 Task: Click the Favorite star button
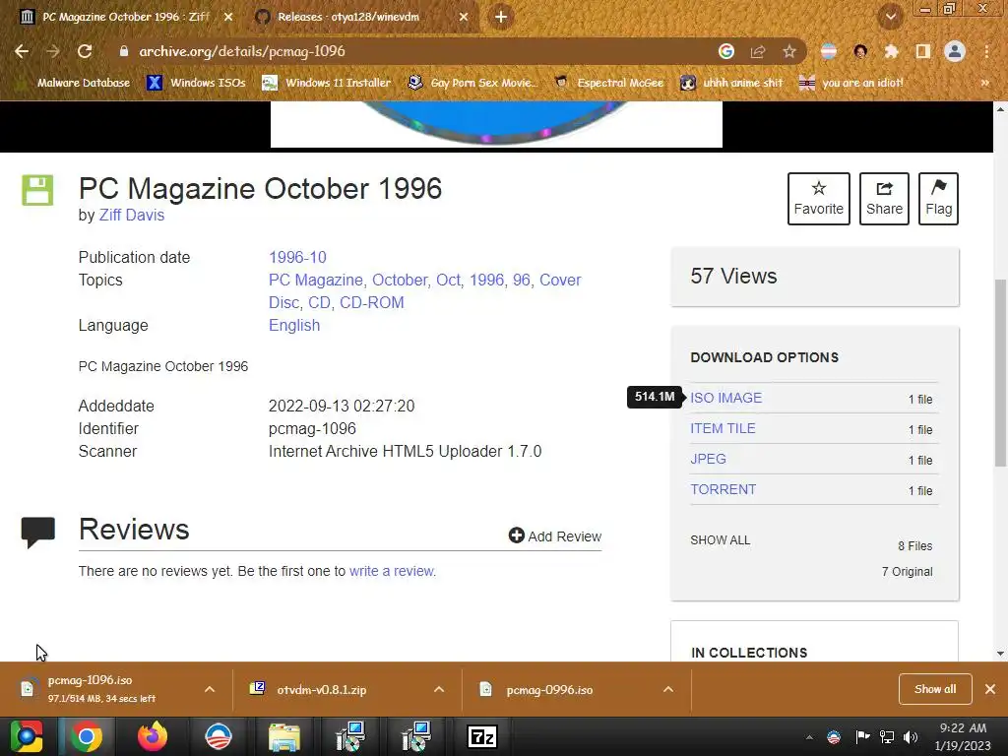818,199
